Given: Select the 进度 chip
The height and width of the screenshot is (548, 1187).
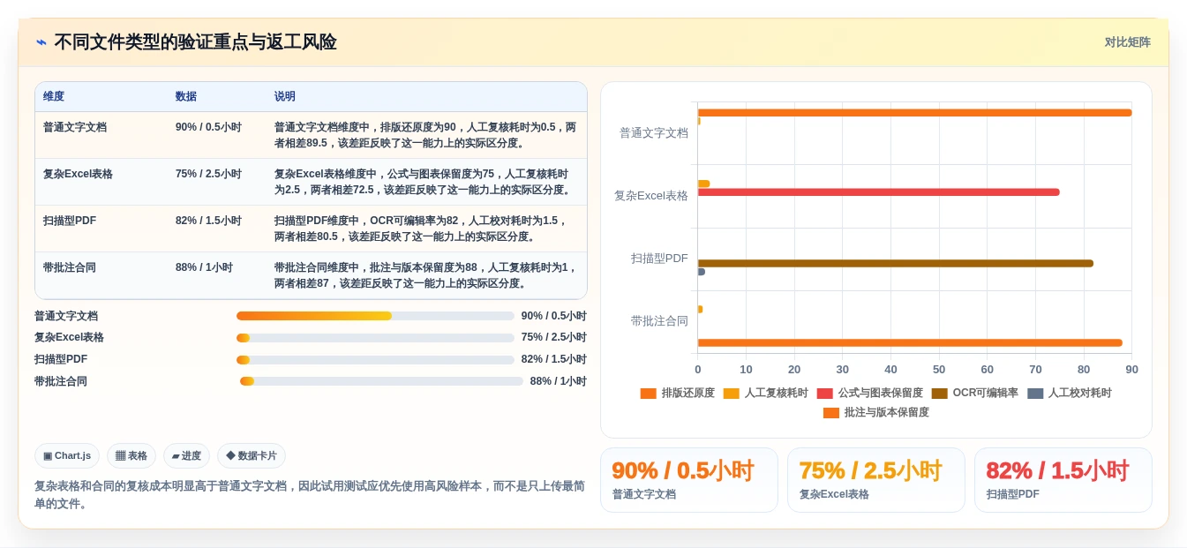Looking at the screenshot, I should point(186,455).
